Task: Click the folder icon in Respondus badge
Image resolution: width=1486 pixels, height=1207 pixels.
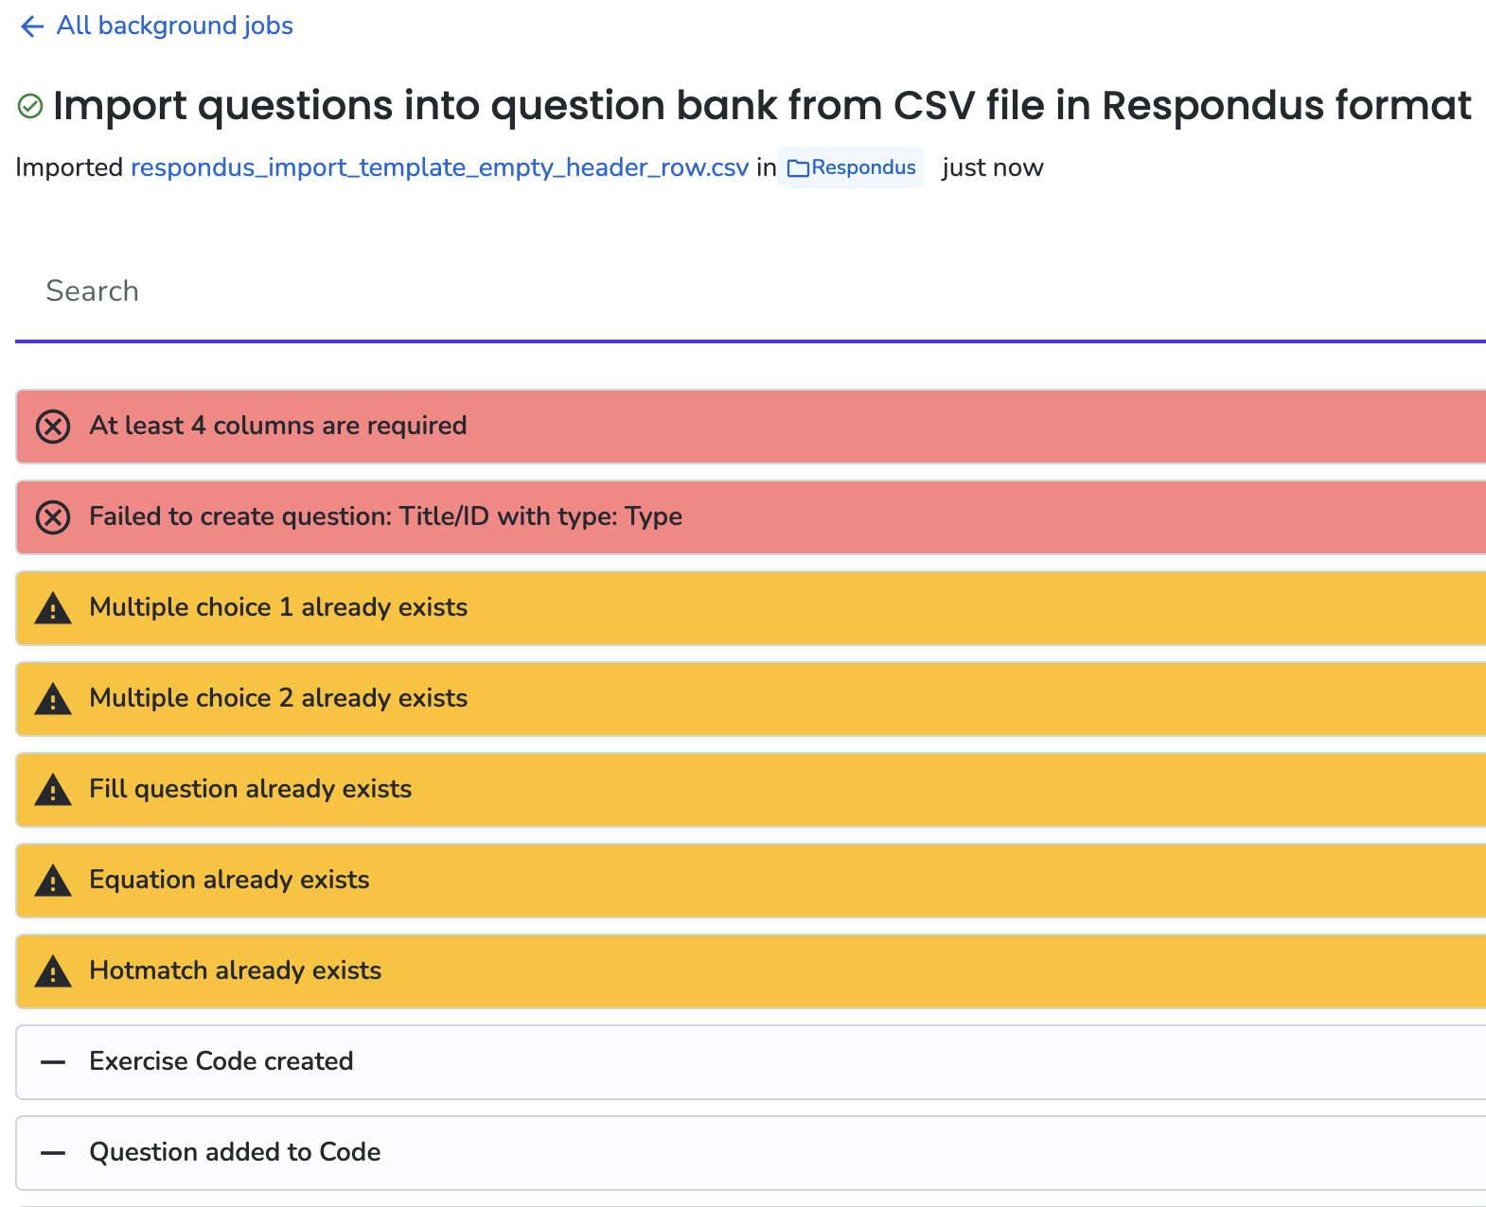Action: click(x=799, y=168)
